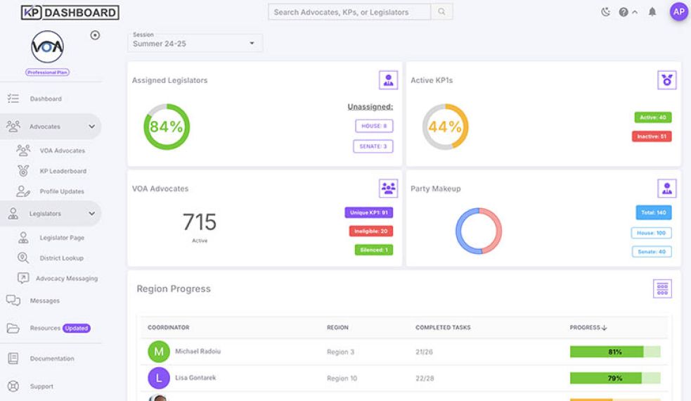Click the Party Makeup card icon

pos(666,188)
